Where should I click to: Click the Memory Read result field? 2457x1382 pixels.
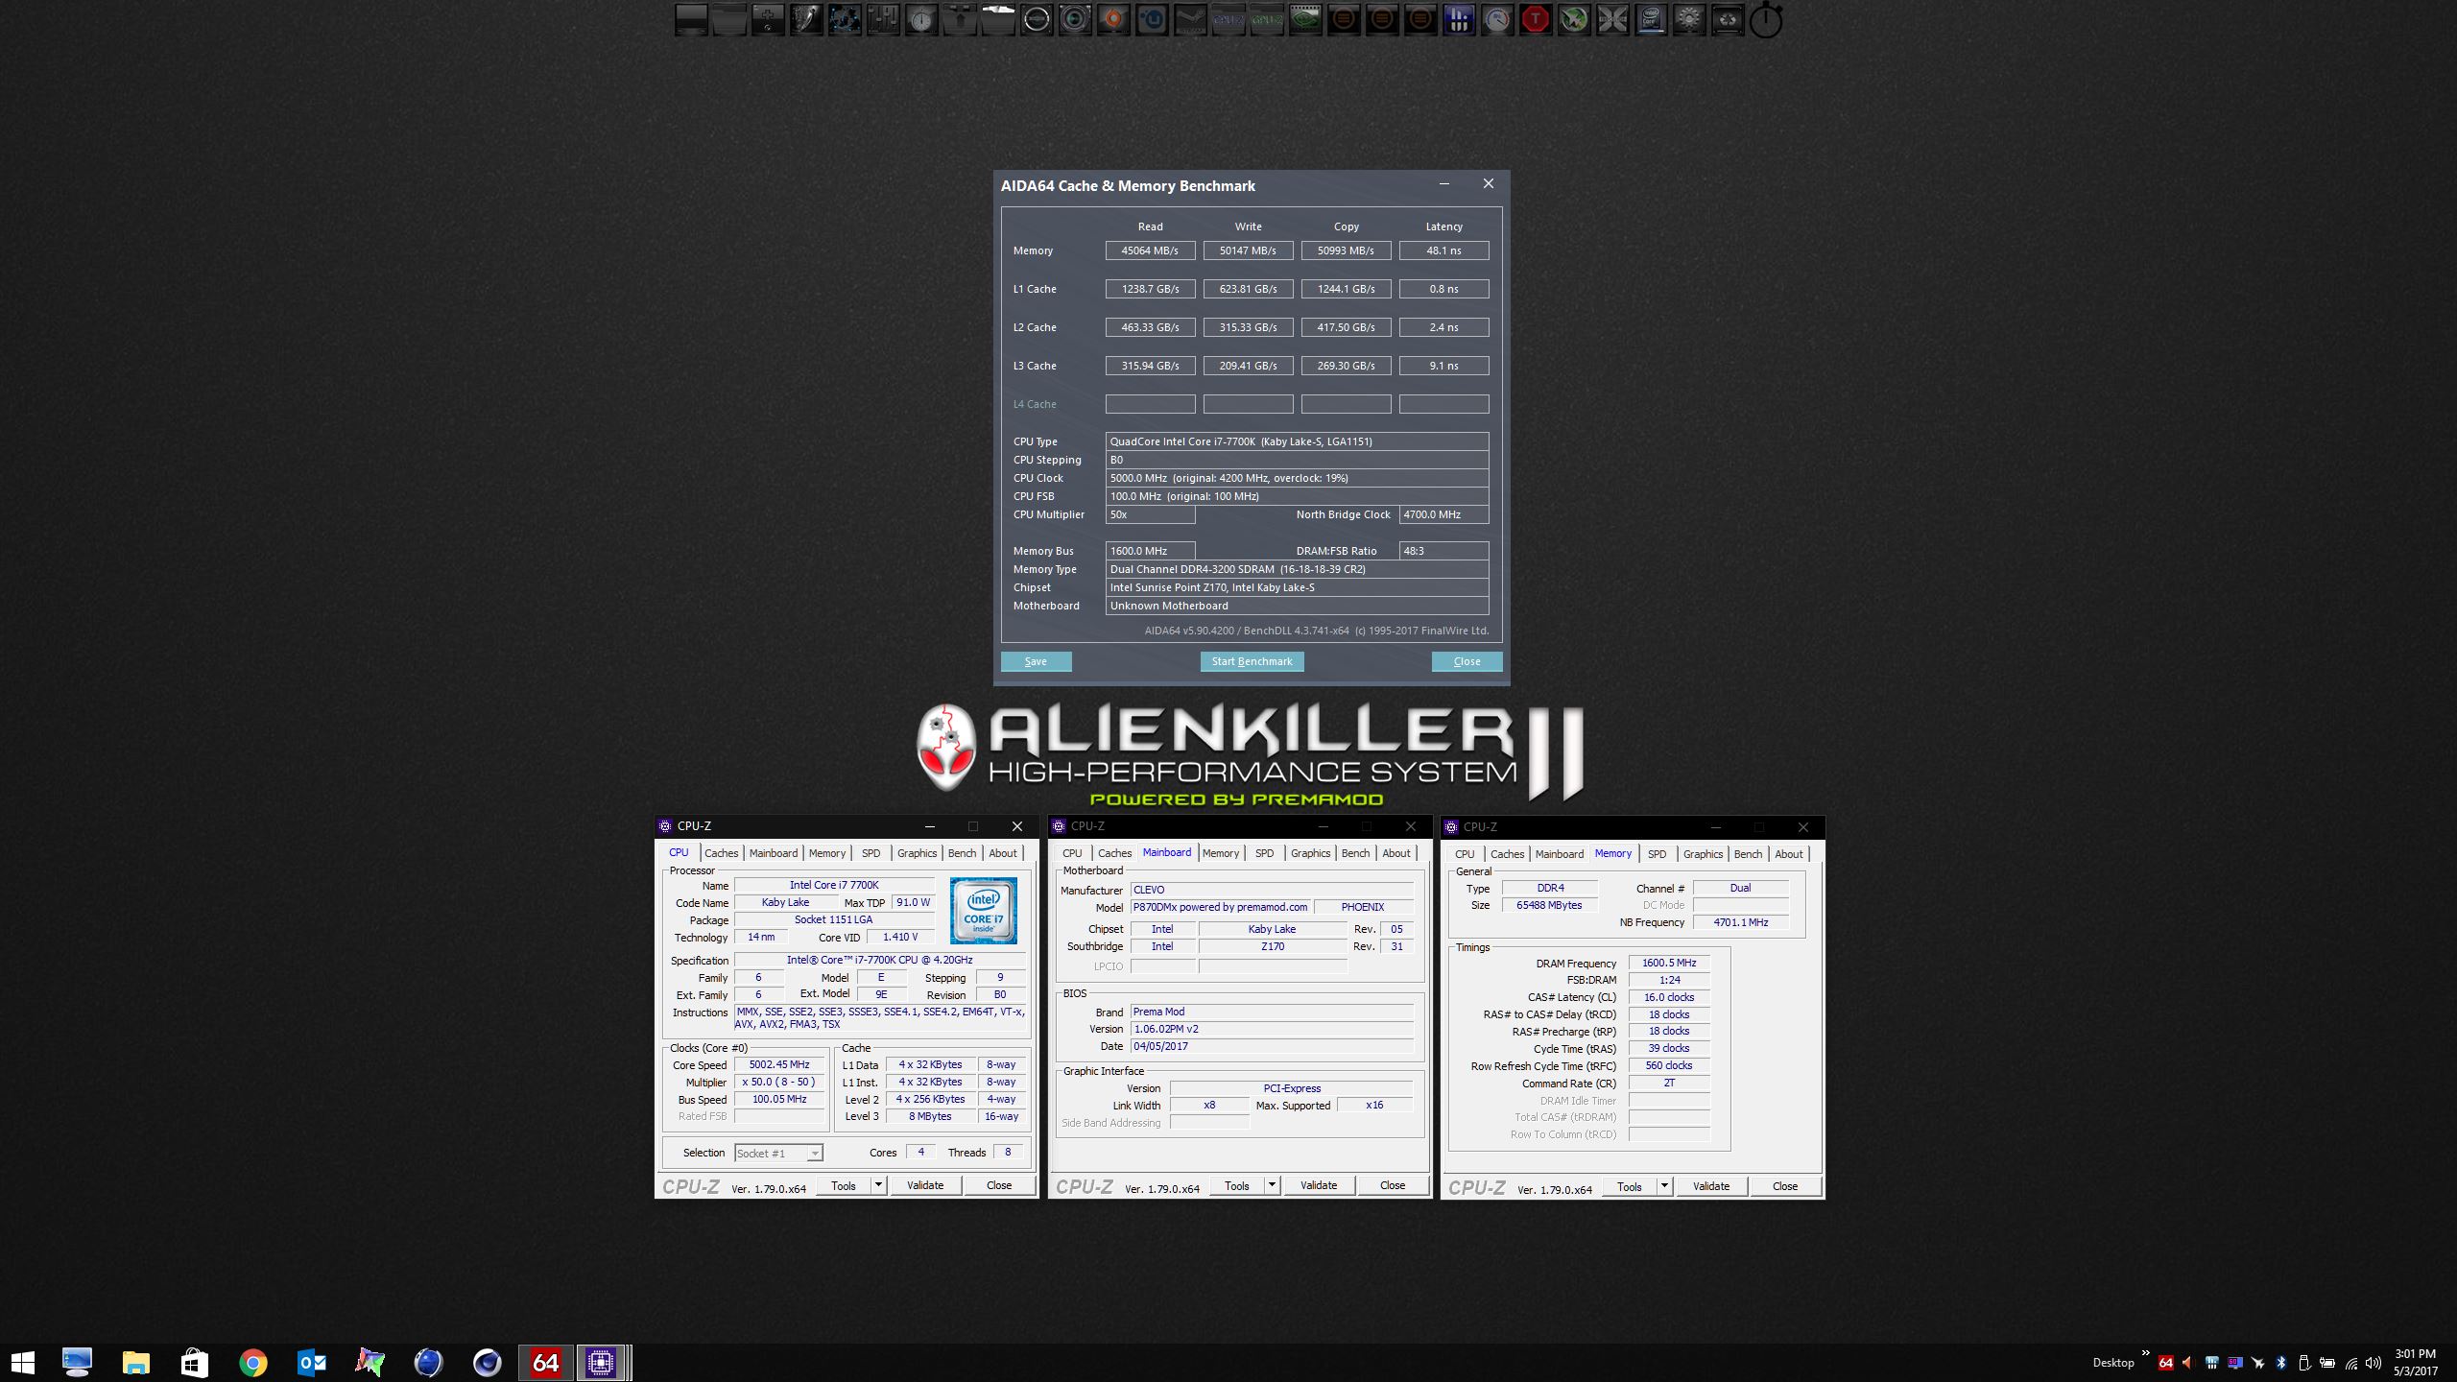(x=1150, y=250)
